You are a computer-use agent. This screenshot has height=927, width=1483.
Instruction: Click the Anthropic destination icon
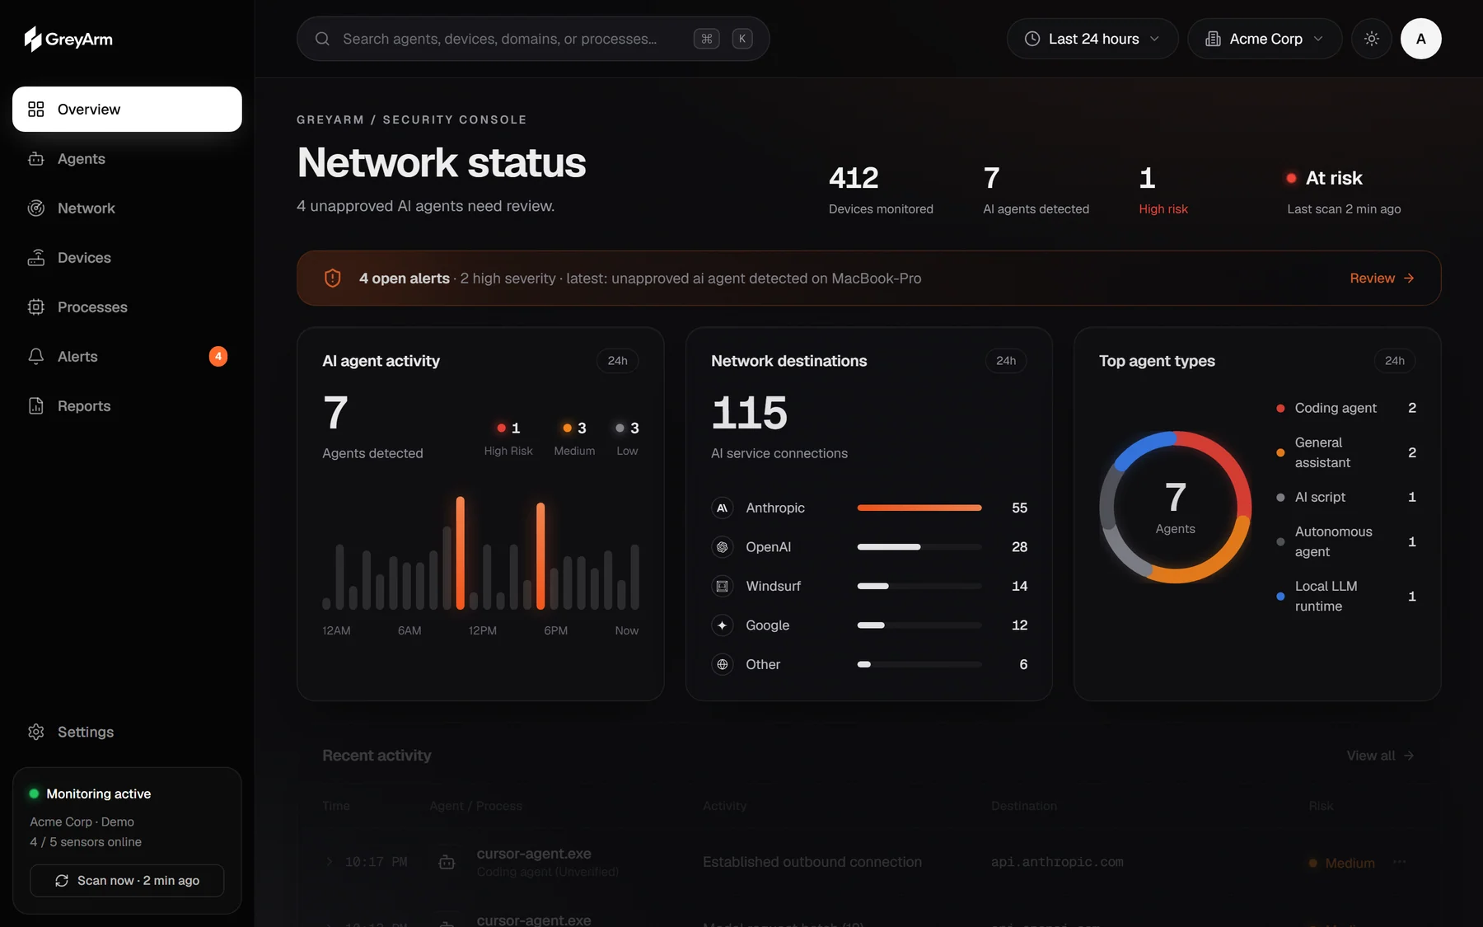point(723,508)
